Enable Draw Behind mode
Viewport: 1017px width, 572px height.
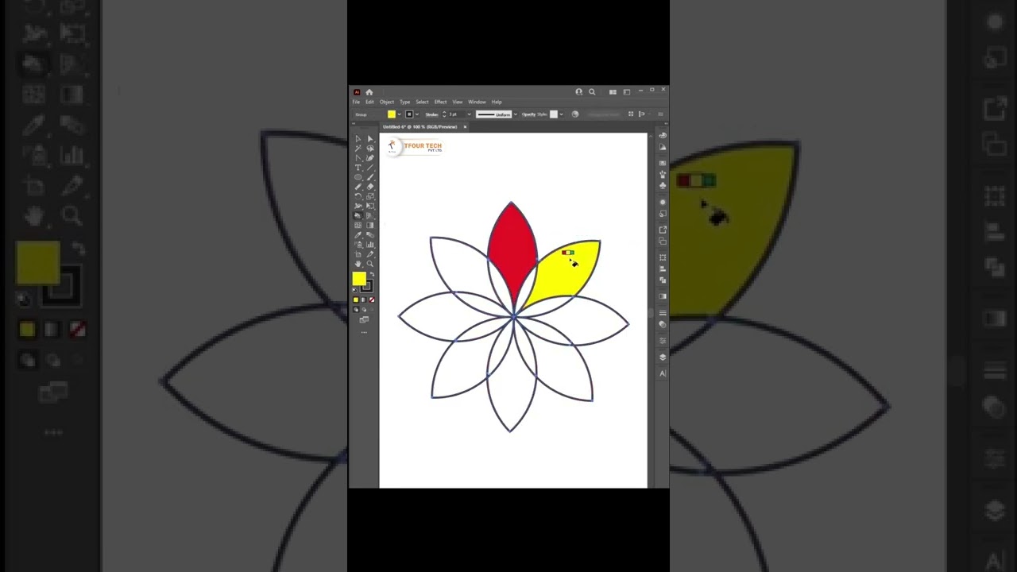[363, 310]
